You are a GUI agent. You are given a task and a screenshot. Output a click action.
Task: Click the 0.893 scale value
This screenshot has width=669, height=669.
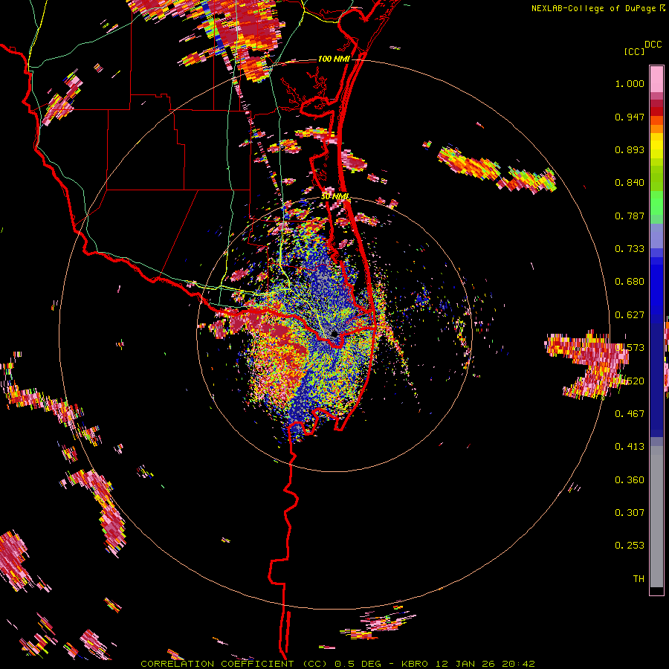(630, 149)
